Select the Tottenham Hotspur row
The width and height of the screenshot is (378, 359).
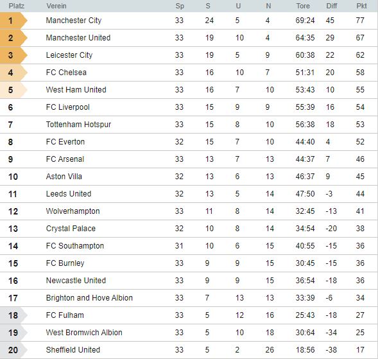point(189,125)
